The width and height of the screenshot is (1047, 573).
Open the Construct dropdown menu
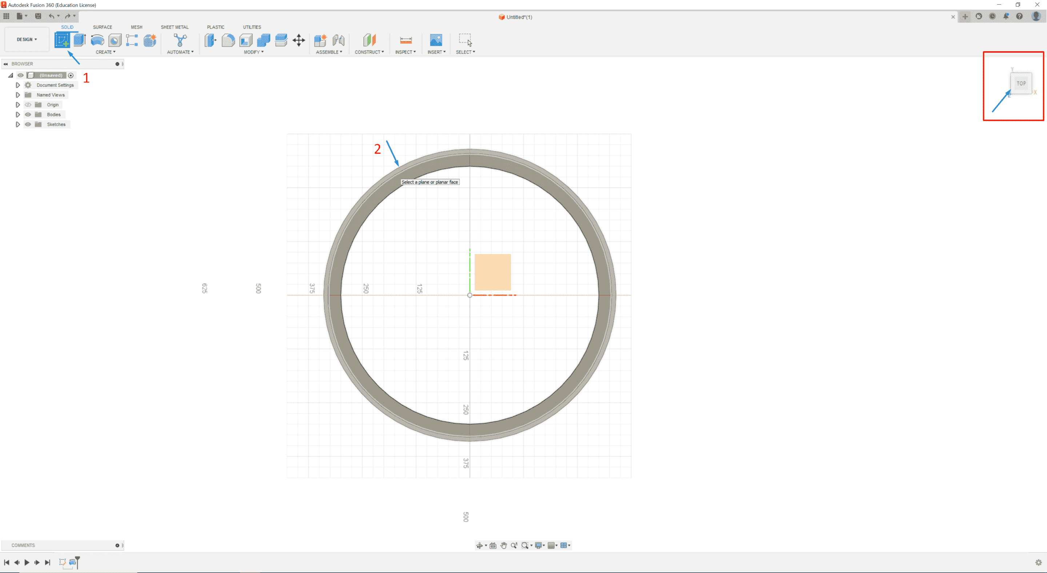369,52
